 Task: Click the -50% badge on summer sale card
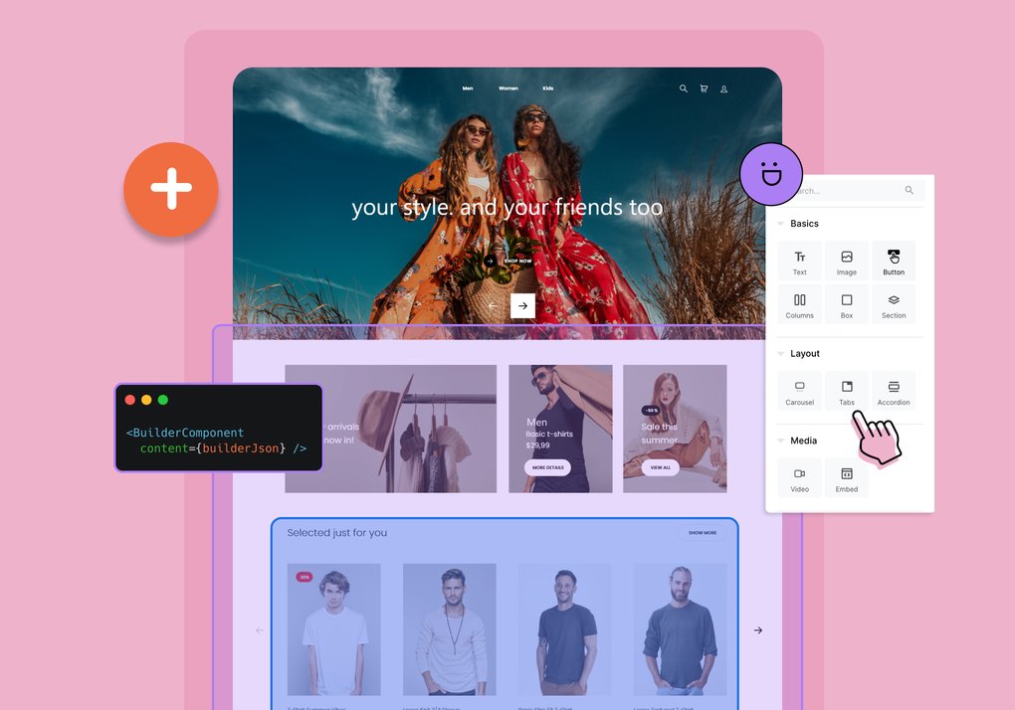click(x=651, y=410)
